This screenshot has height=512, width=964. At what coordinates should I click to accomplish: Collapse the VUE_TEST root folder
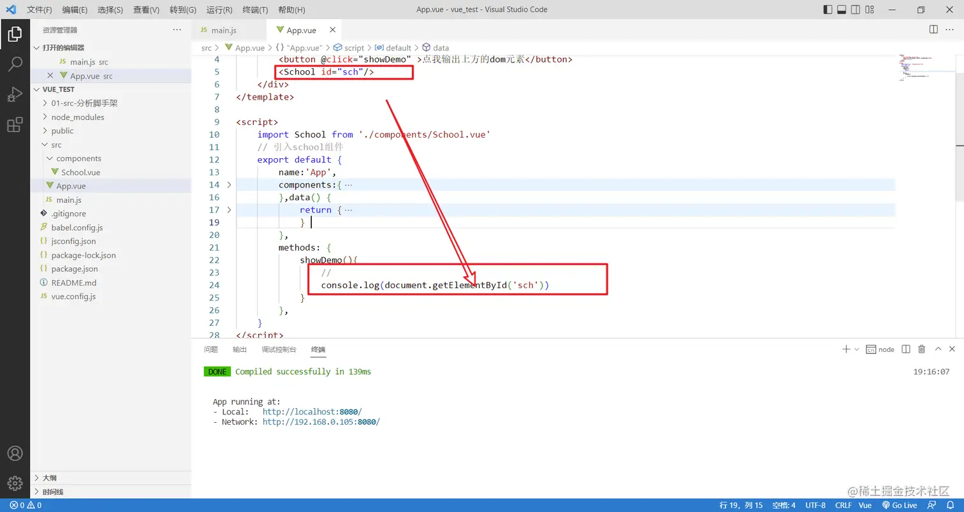110,90
